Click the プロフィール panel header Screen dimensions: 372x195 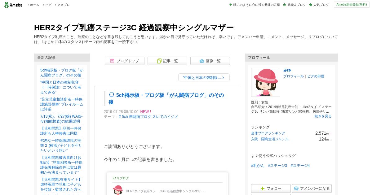pyautogui.click(x=291, y=58)
